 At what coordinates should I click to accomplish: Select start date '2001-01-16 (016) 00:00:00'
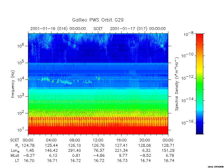[58, 29]
